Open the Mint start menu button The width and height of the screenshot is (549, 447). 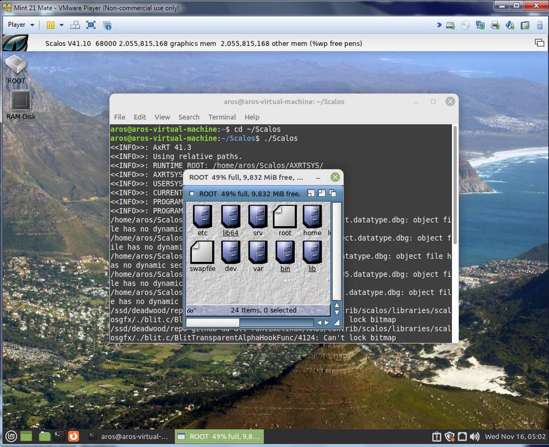8,437
